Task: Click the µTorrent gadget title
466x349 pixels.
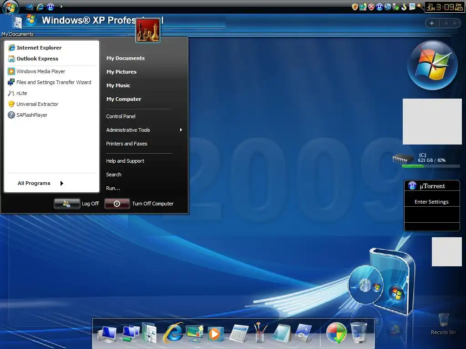Action: (432, 186)
